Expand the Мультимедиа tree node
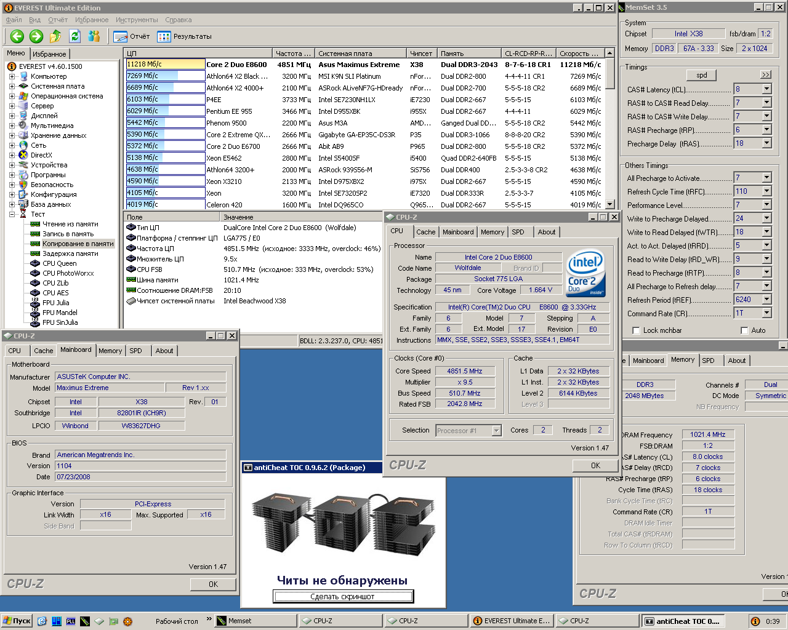 (12, 126)
